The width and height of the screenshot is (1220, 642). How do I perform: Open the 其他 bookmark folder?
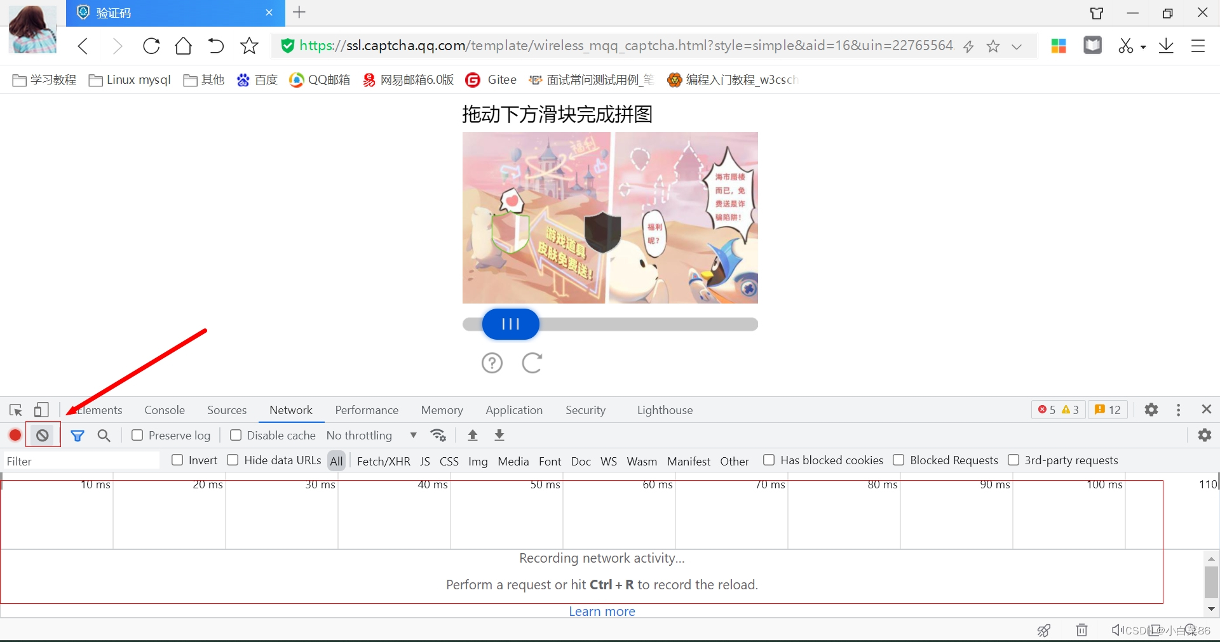(x=204, y=80)
